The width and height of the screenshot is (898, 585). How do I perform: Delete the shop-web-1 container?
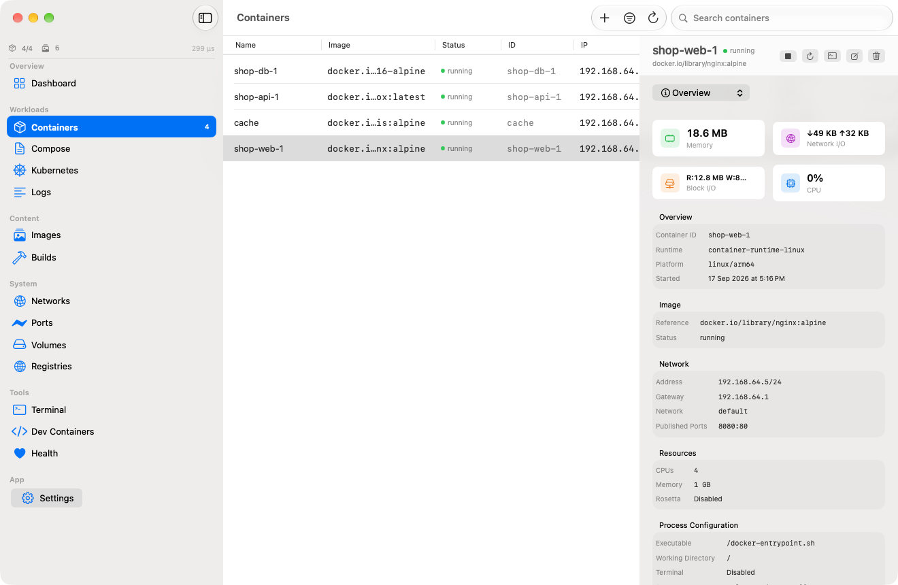pyautogui.click(x=876, y=56)
